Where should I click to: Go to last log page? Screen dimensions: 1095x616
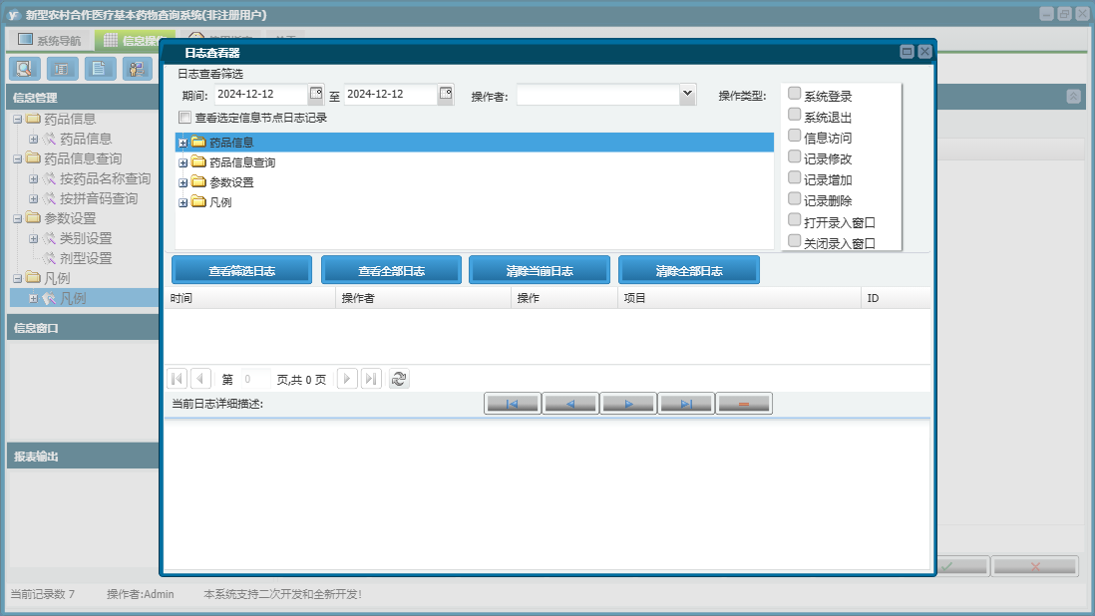[371, 379]
